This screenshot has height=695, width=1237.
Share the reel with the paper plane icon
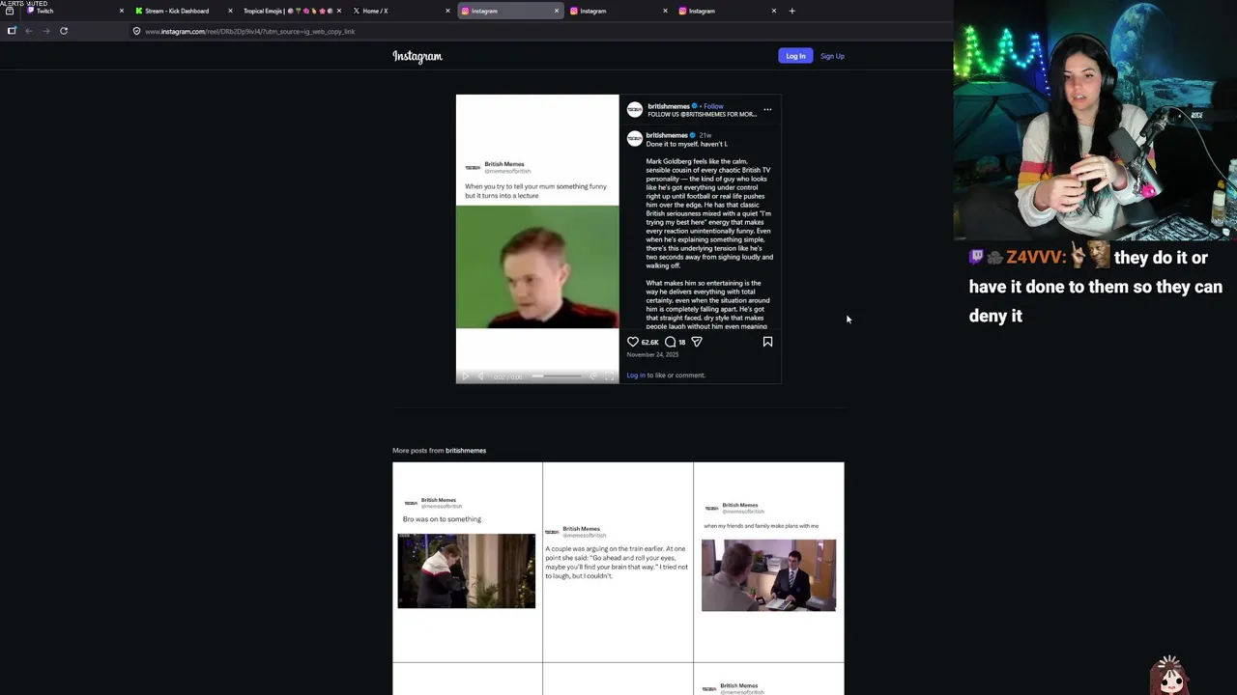pos(697,342)
